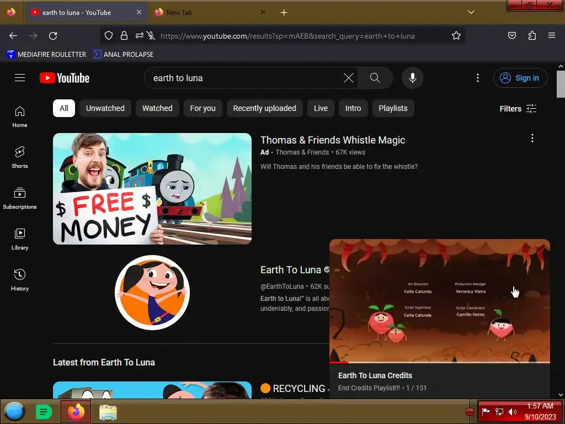
Task: Click the volume speaker tray icon
Action: point(512,412)
